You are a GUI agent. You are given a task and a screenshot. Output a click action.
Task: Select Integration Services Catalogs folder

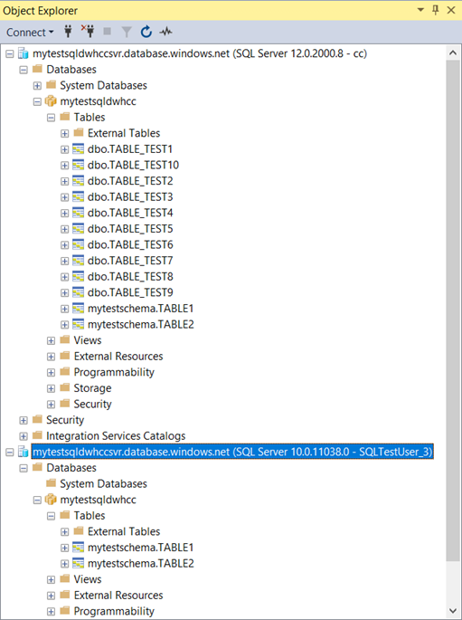point(116,435)
